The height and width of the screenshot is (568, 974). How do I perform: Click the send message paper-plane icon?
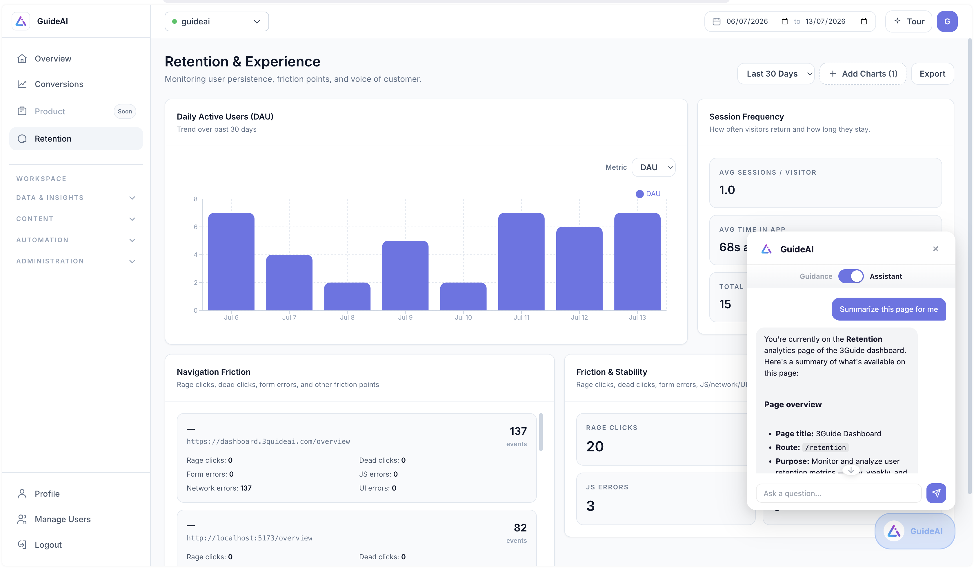coord(936,493)
